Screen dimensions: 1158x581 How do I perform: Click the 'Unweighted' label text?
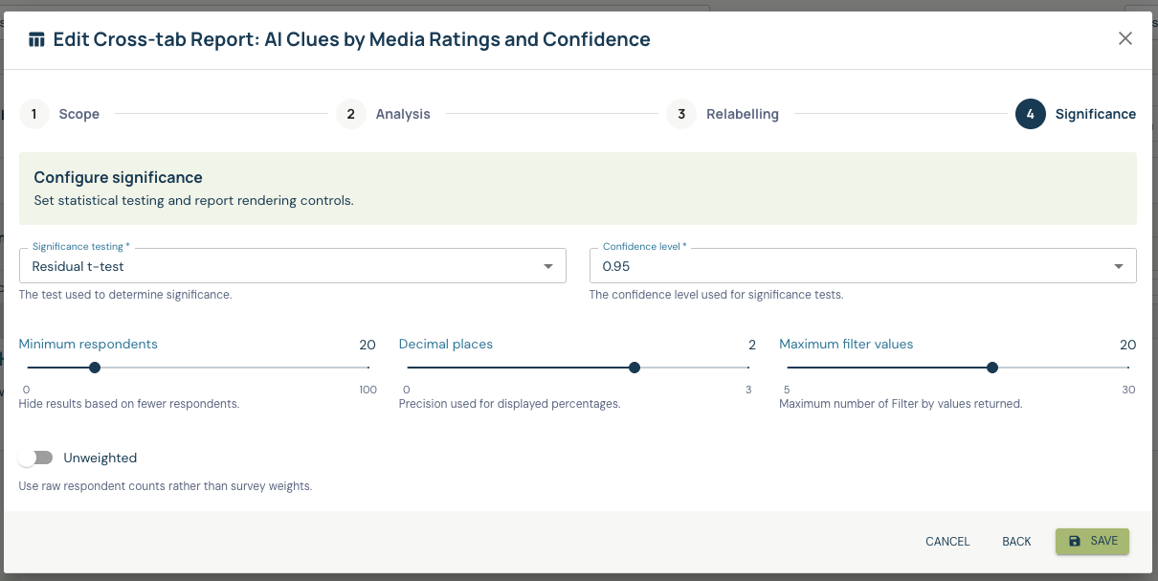pos(100,458)
